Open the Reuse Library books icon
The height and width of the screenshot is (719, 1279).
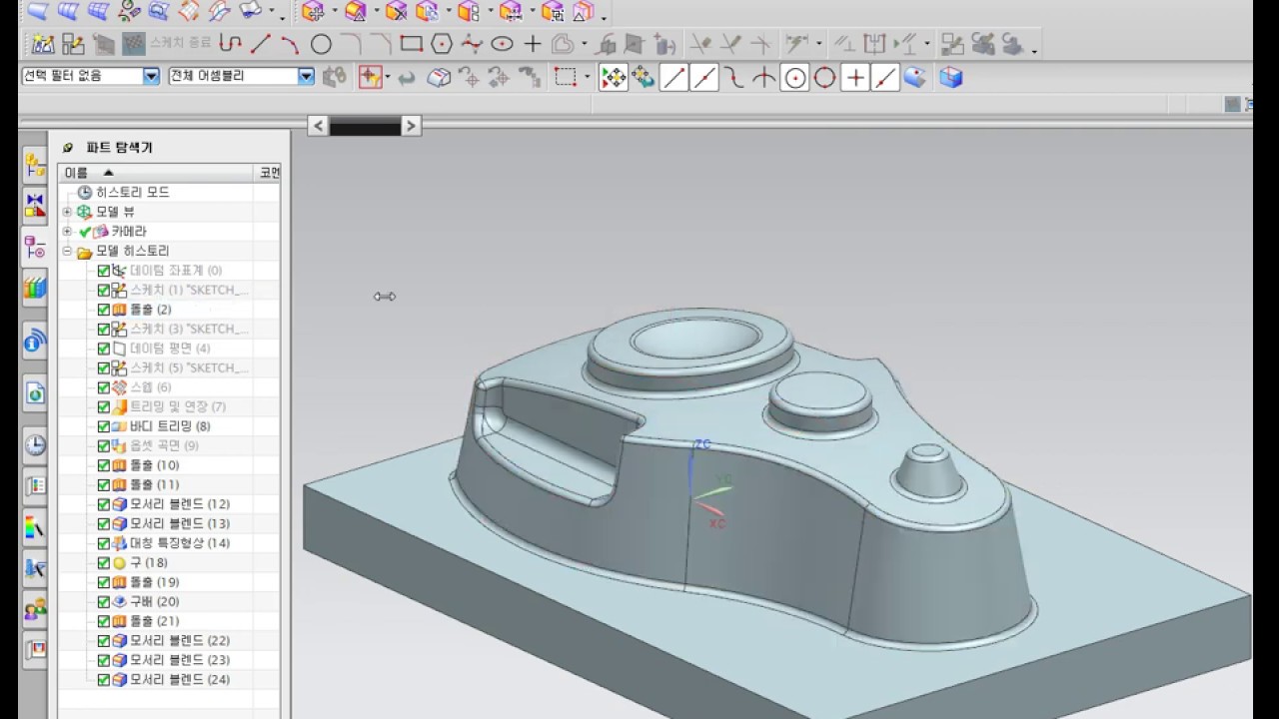(x=35, y=289)
